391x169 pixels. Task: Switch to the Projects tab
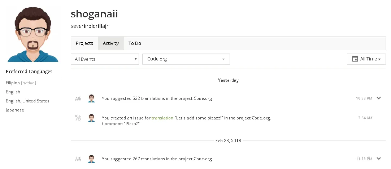coord(84,43)
